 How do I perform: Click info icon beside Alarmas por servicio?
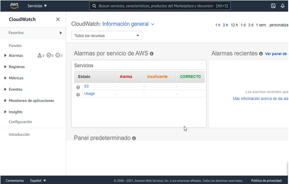tap(151, 54)
